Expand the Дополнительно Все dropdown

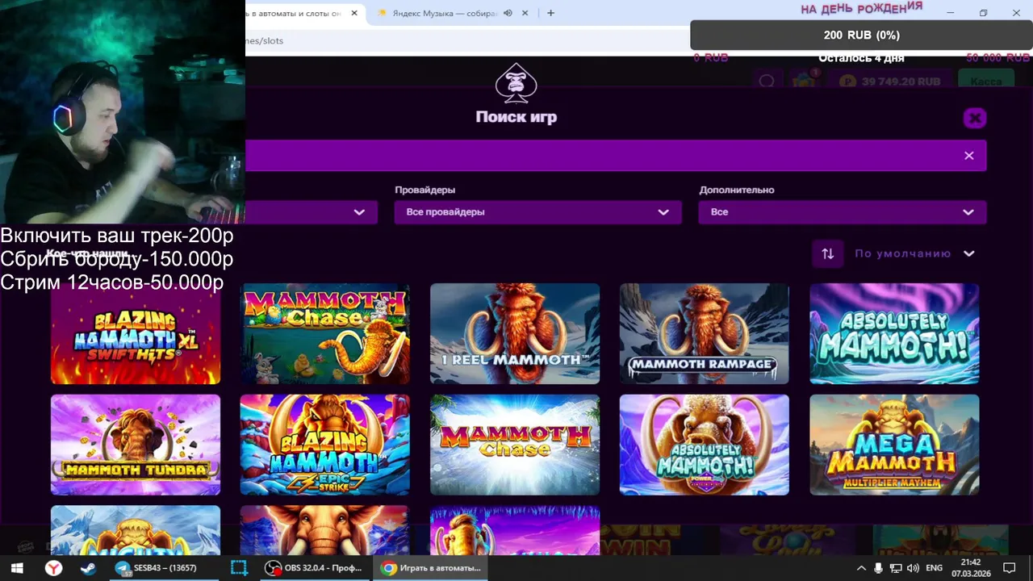842,212
